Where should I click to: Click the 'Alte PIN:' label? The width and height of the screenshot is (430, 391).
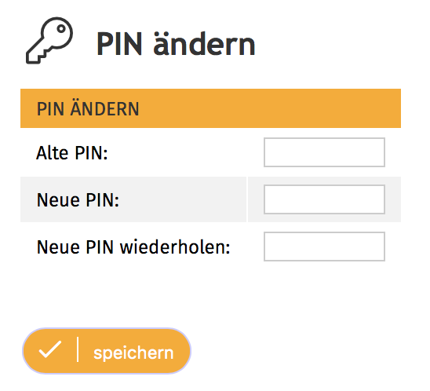click(72, 153)
